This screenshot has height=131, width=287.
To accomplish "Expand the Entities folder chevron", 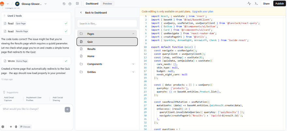I will coord(133,72).
